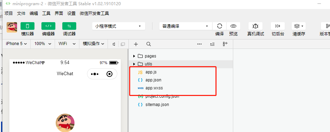Toggle the 调试器 debugger panel button
This screenshot has width=330, height=132.
(69, 26)
